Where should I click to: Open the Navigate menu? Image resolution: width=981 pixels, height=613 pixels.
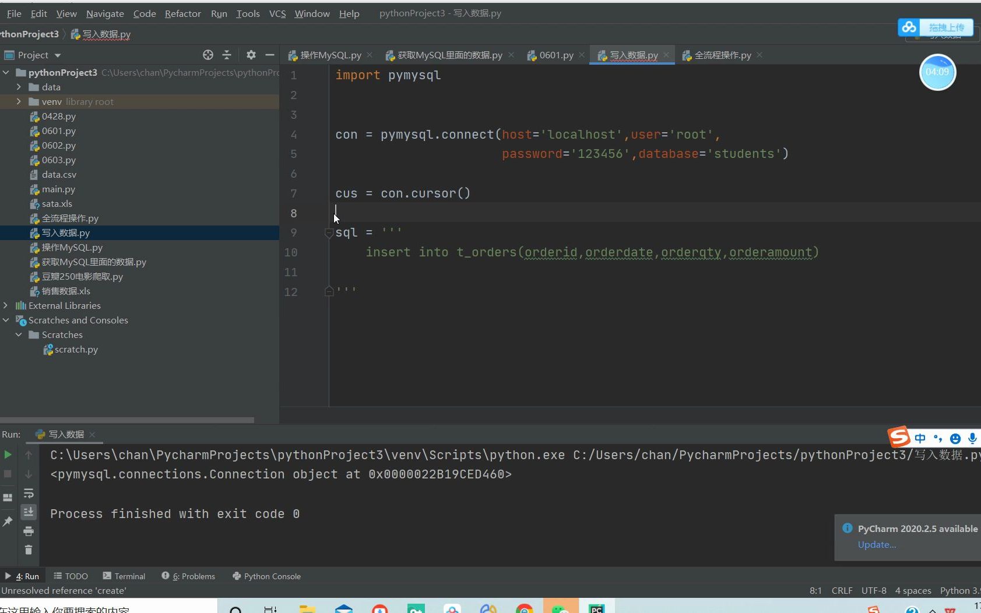[105, 13]
